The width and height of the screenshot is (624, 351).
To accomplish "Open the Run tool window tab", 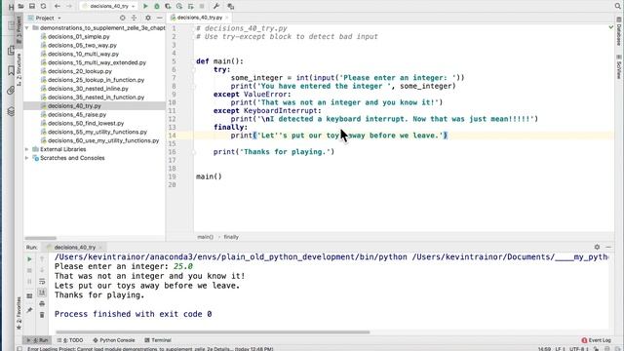I will point(37,340).
